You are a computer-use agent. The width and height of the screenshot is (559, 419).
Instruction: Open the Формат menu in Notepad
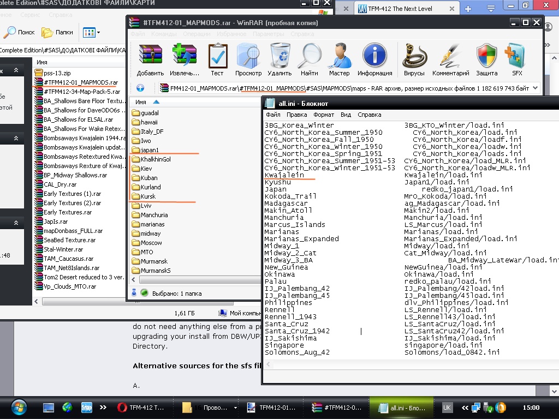tap(324, 115)
